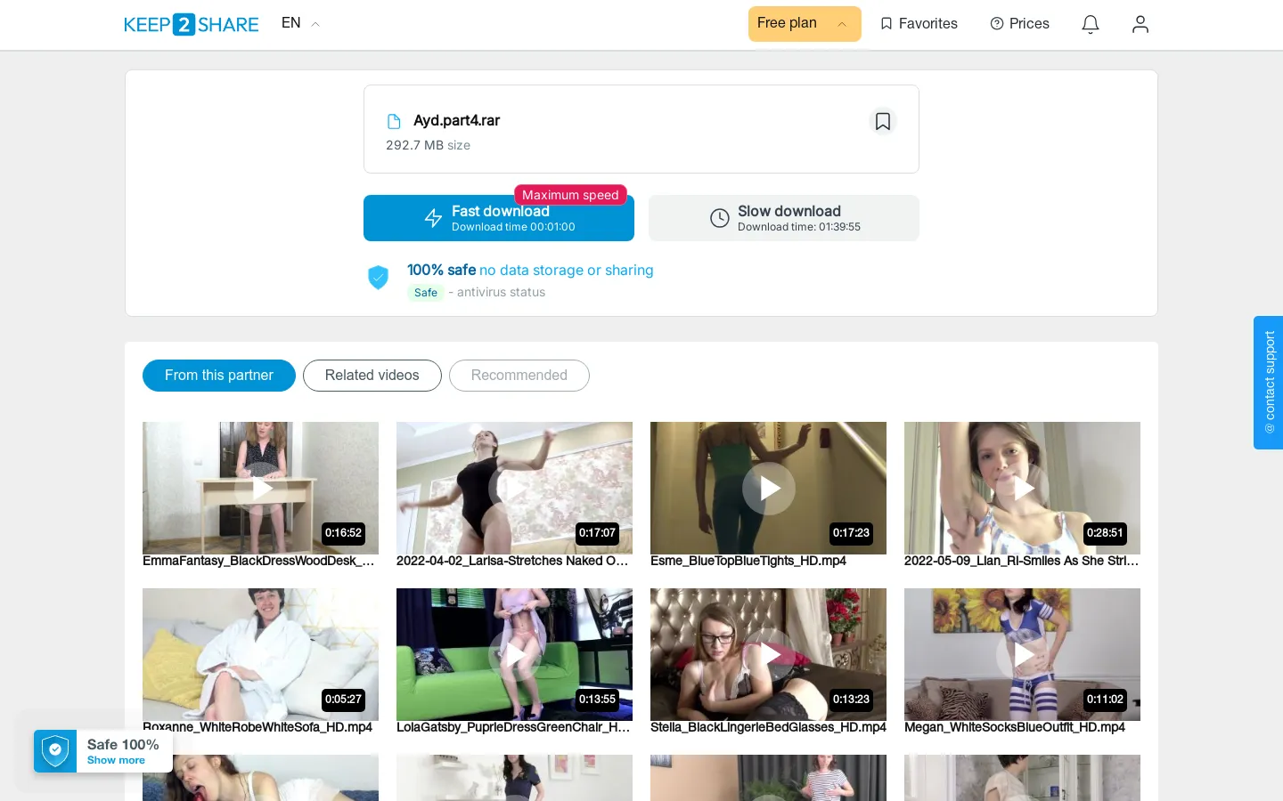Click the clock icon on Slow download

coord(720,218)
